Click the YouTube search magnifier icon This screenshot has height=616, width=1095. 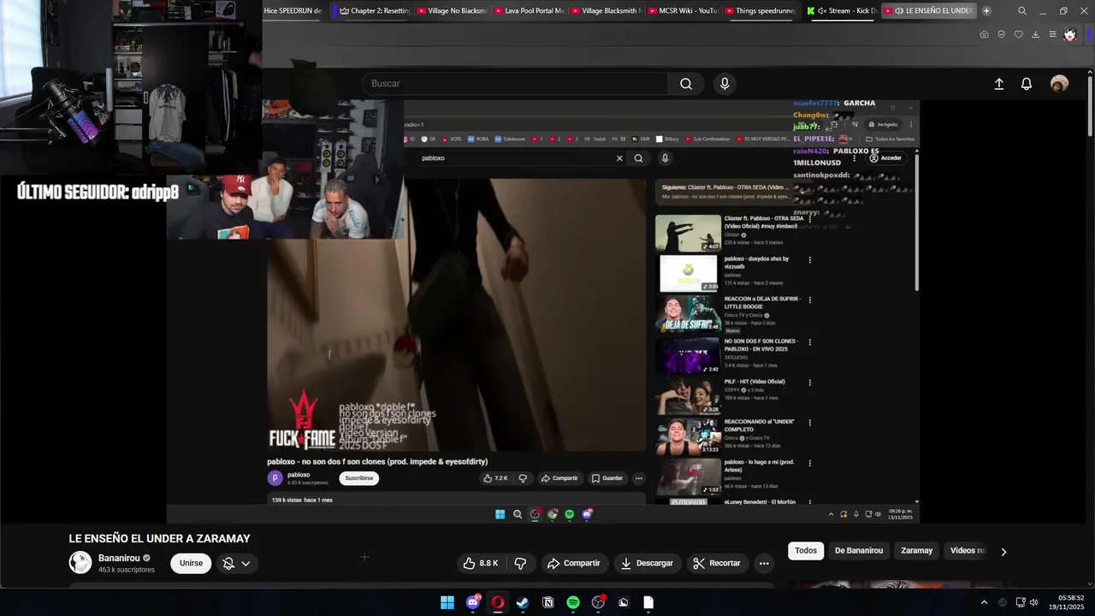(x=686, y=84)
